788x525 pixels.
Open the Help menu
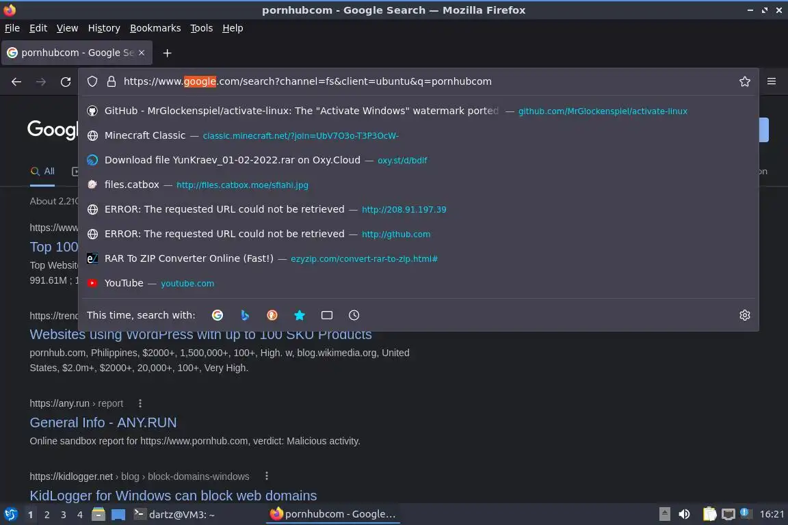pyautogui.click(x=233, y=28)
